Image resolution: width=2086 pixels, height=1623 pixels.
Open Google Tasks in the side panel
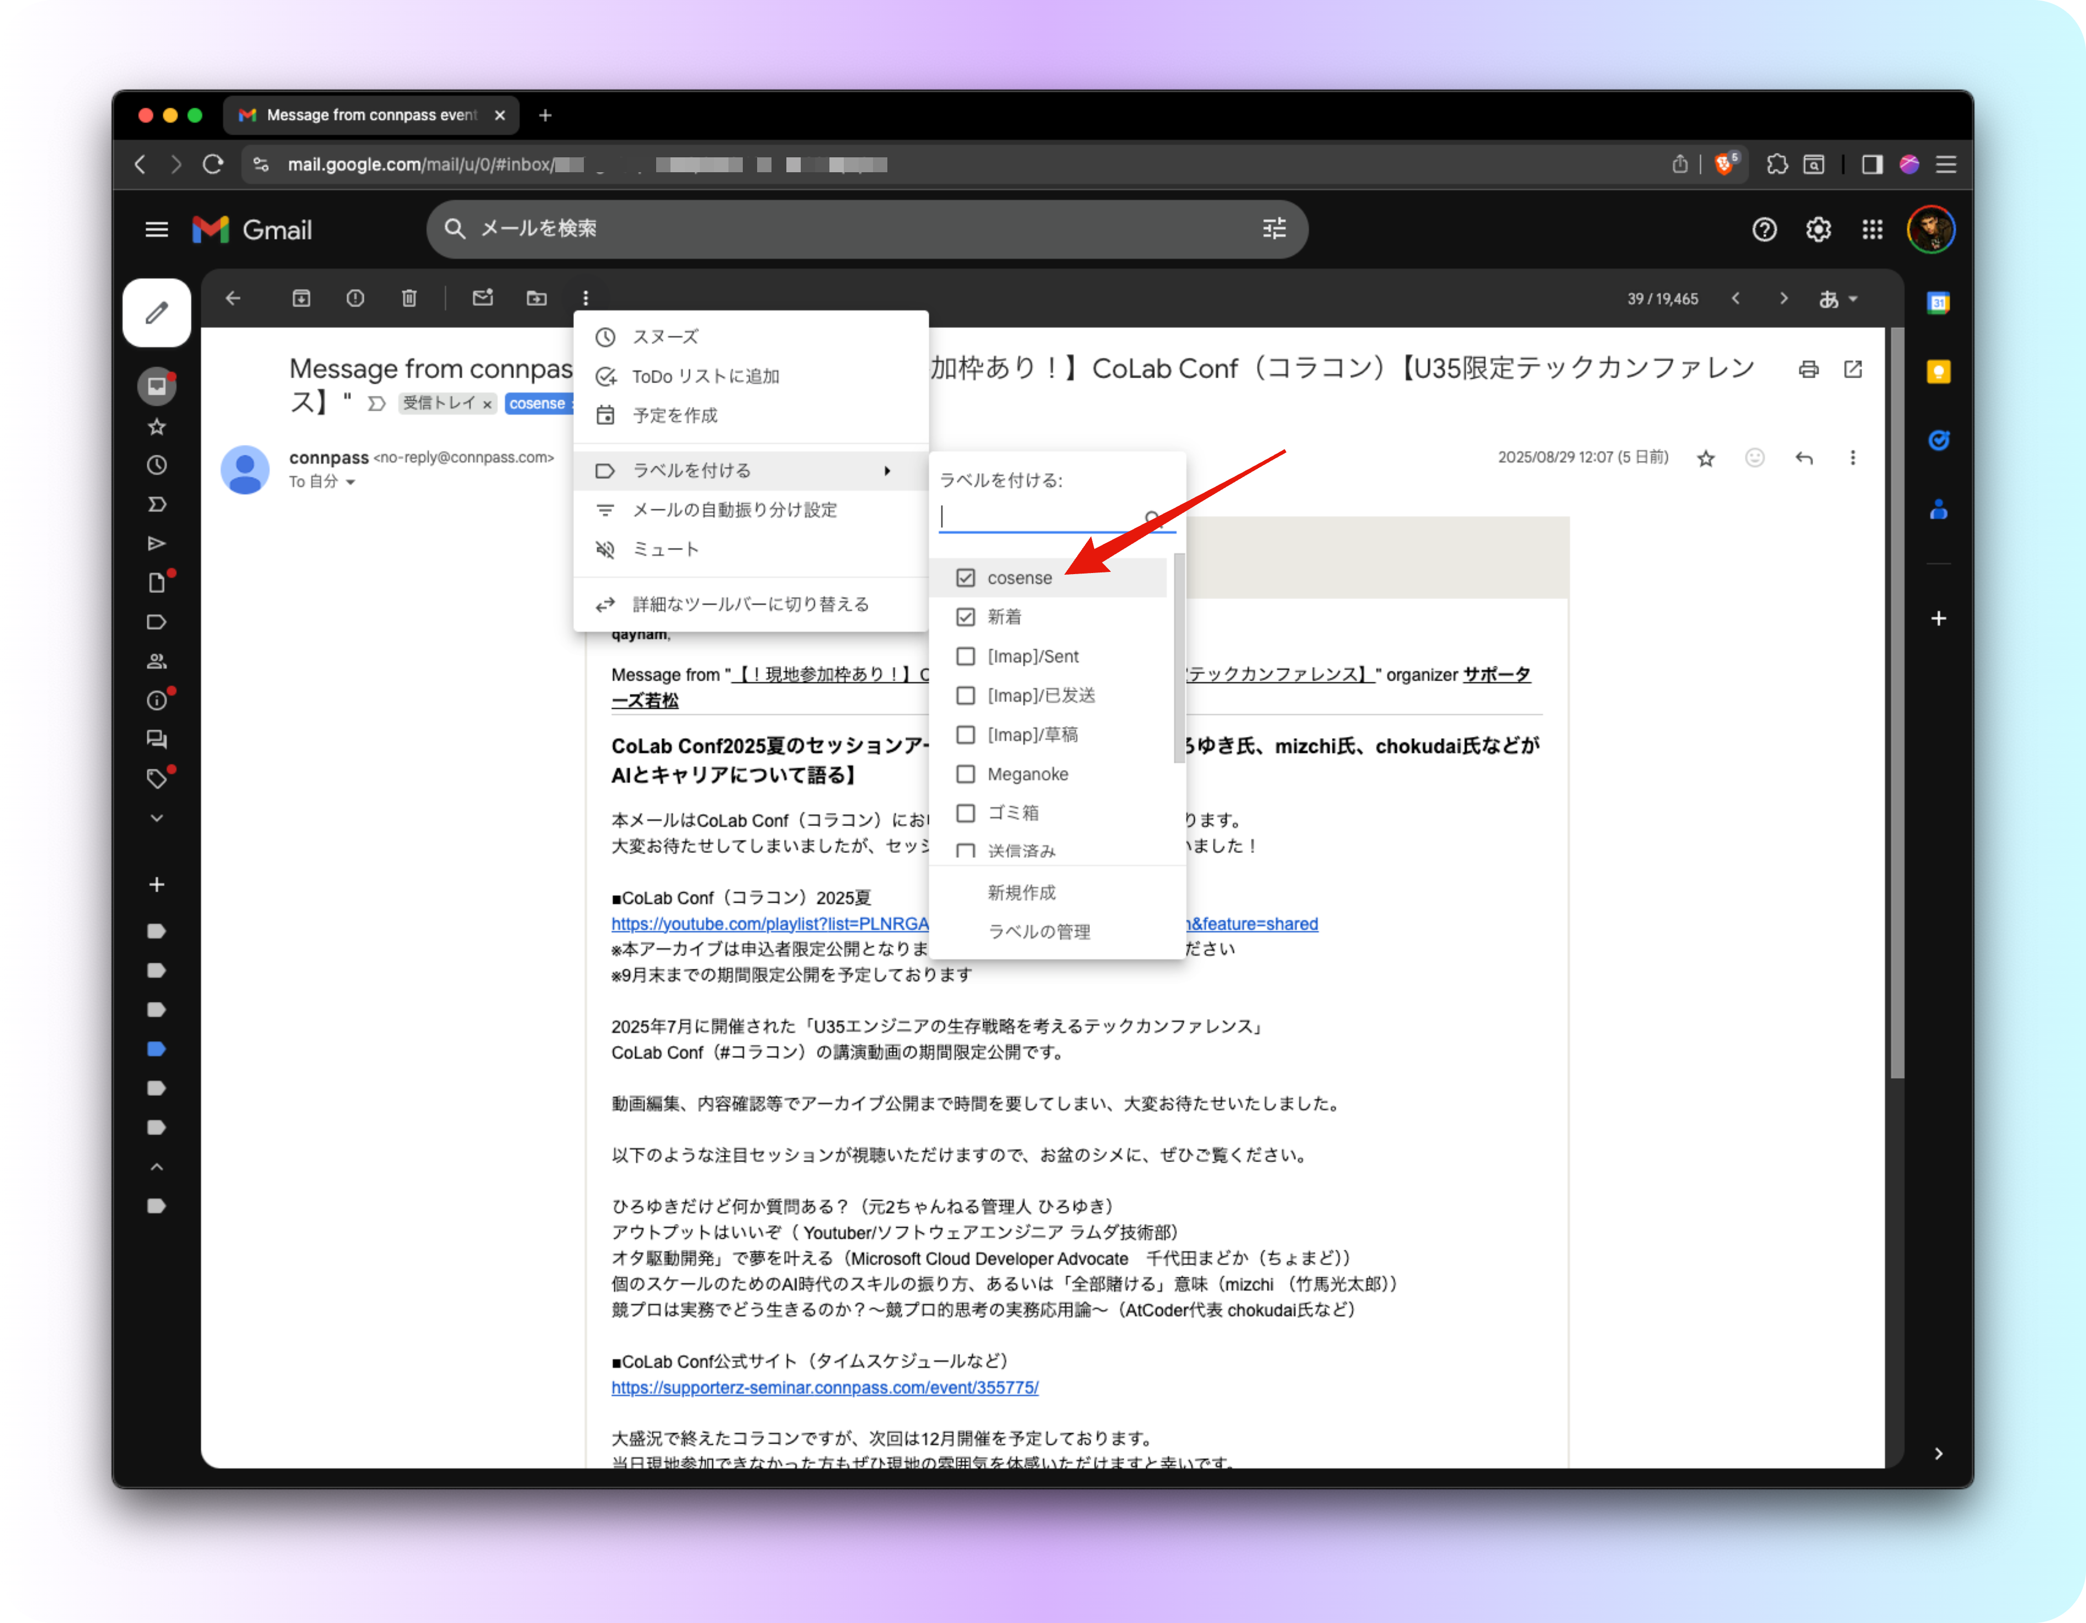(x=1938, y=441)
